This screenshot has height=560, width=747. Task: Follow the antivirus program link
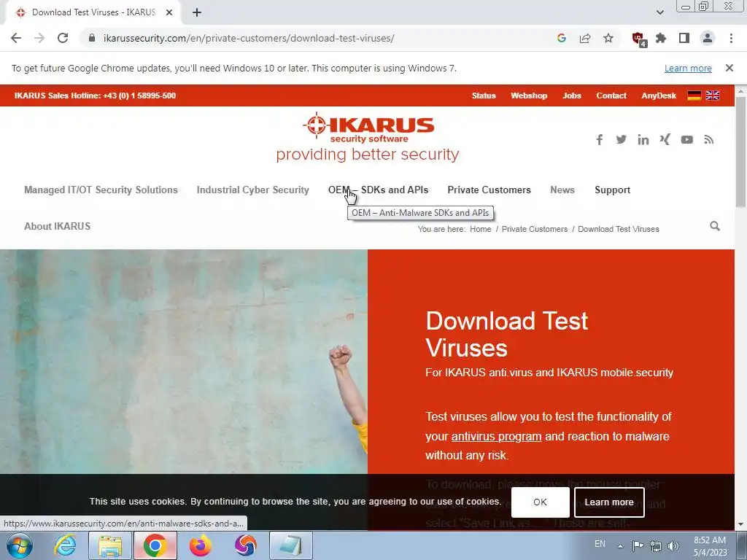click(x=496, y=436)
